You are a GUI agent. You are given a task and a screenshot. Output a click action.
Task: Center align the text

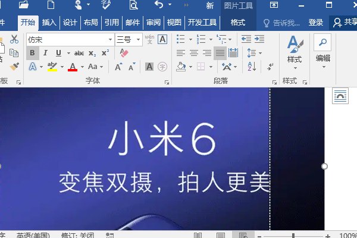[x=194, y=53]
